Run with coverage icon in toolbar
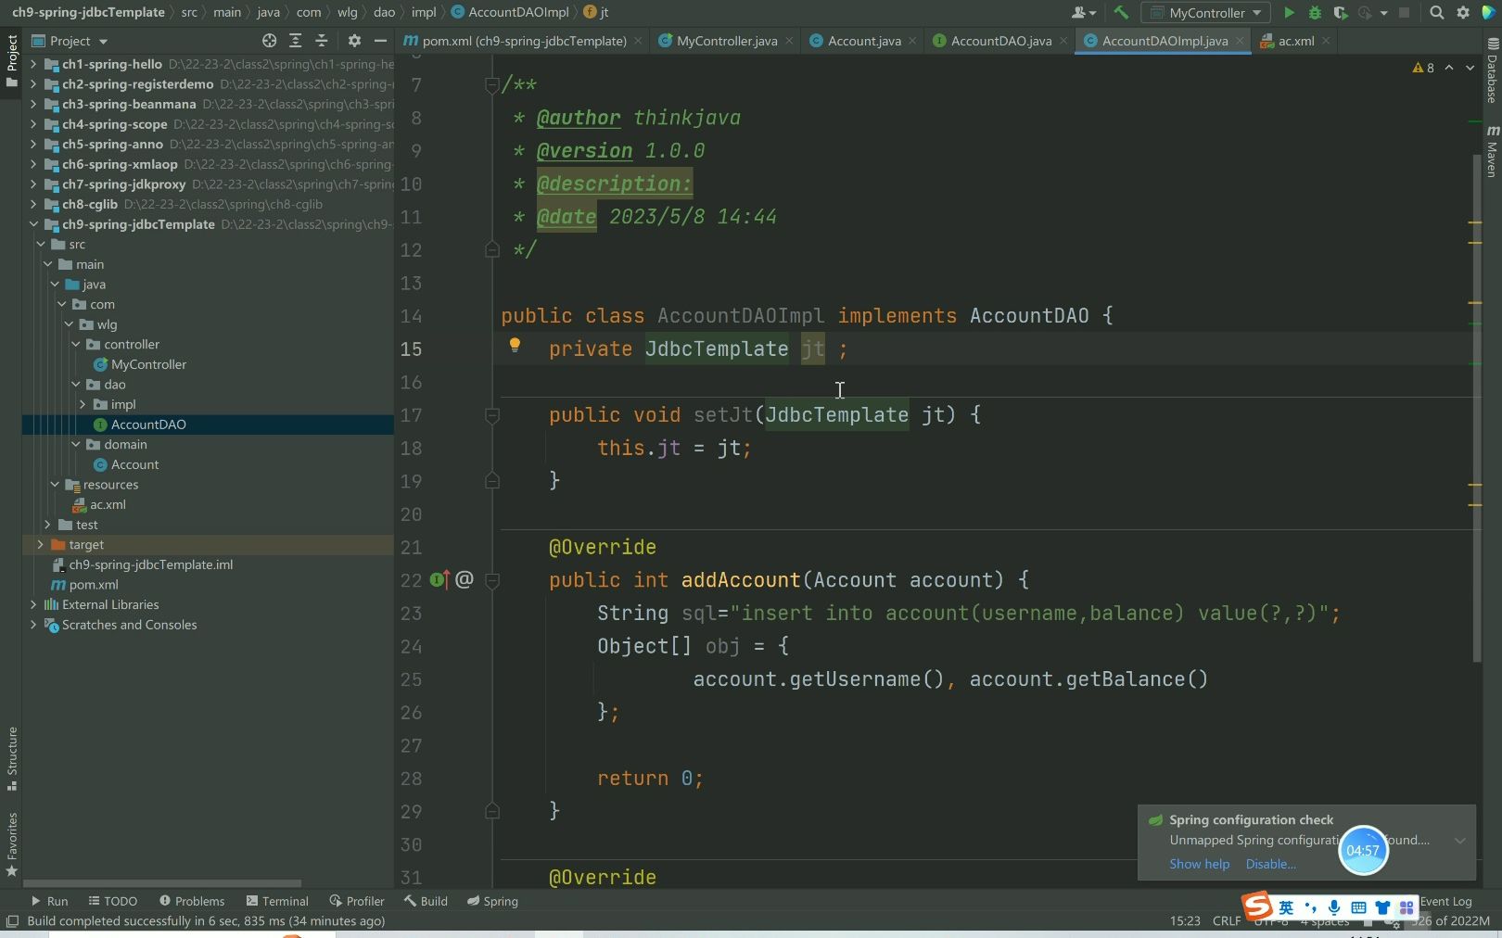The height and width of the screenshot is (938, 1502). pos(1340,13)
